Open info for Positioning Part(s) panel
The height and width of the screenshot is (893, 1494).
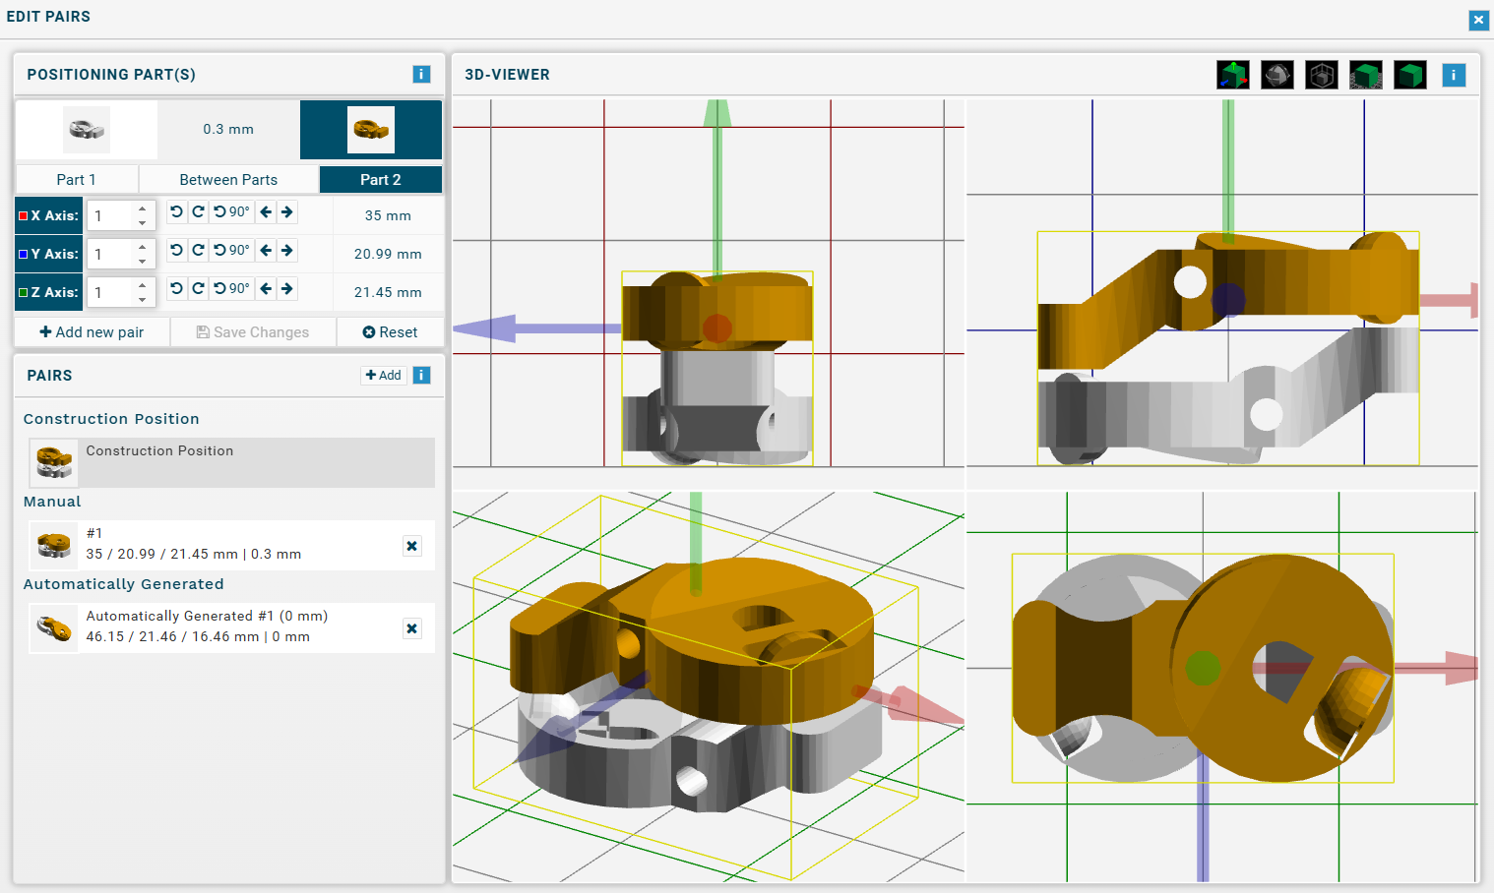tap(421, 74)
